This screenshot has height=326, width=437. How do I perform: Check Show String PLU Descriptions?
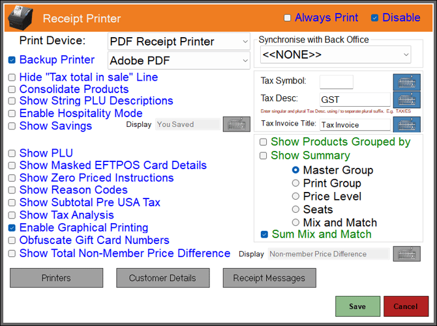12,101
